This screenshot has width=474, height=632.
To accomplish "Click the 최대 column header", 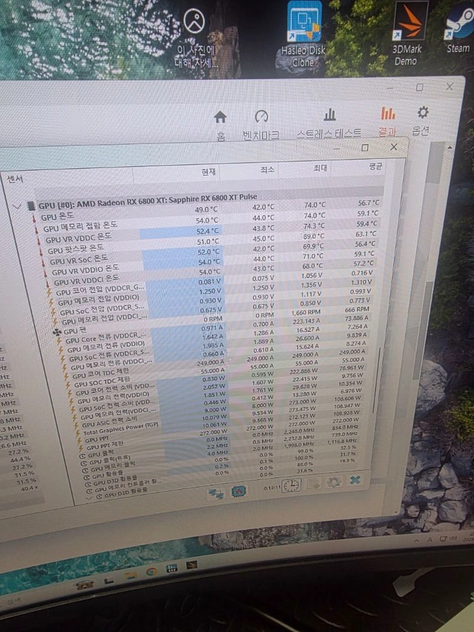I will pyautogui.click(x=320, y=167).
